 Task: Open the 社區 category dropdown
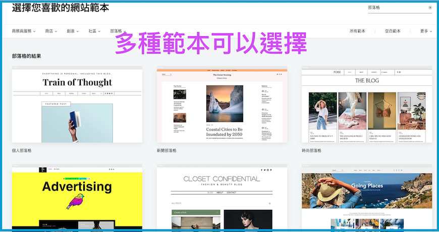click(x=94, y=31)
